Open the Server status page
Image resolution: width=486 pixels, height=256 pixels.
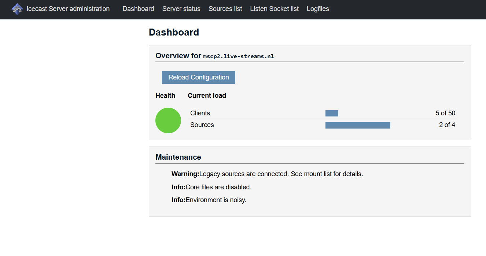(181, 9)
